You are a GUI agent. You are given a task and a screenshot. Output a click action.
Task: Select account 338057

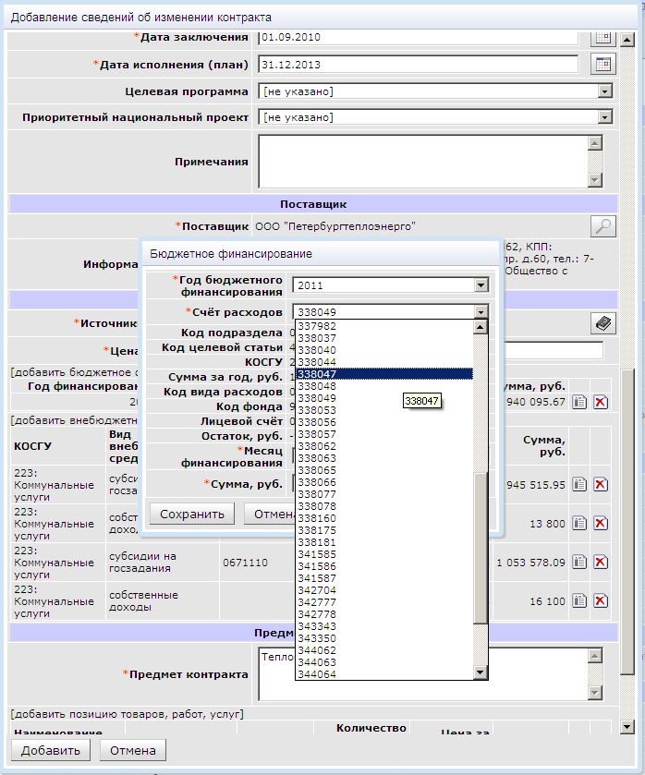[x=384, y=434]
